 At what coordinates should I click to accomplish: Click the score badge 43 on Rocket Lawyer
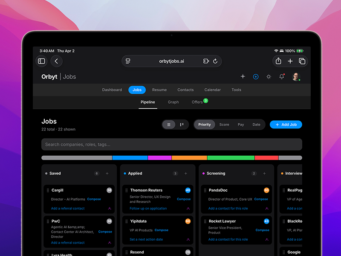point(266,221)
